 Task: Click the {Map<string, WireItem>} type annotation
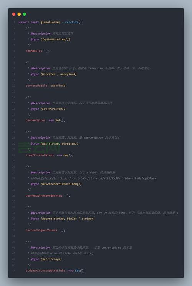pos(60,143)
